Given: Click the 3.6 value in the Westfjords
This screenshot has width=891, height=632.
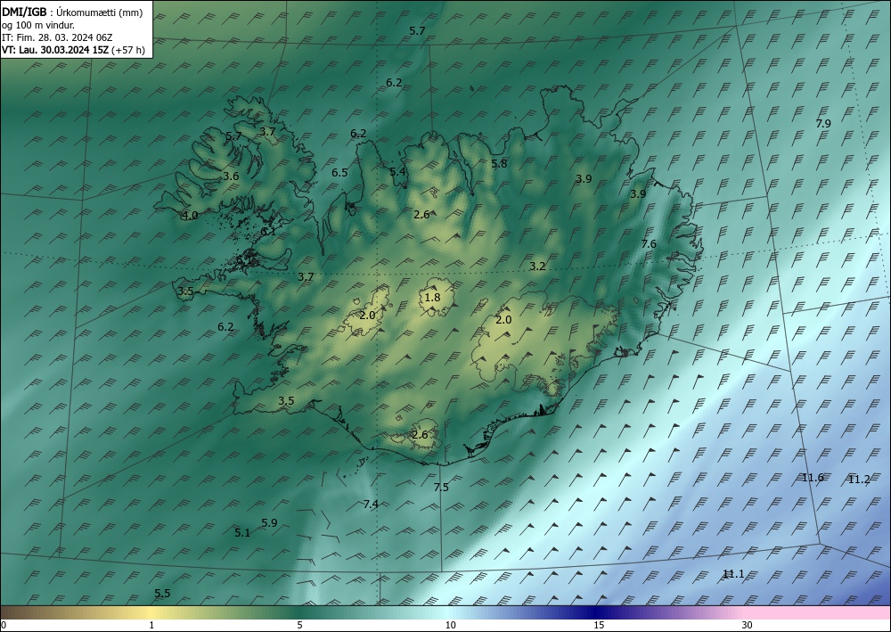Looking at the screenshot, I should point(231,176).
